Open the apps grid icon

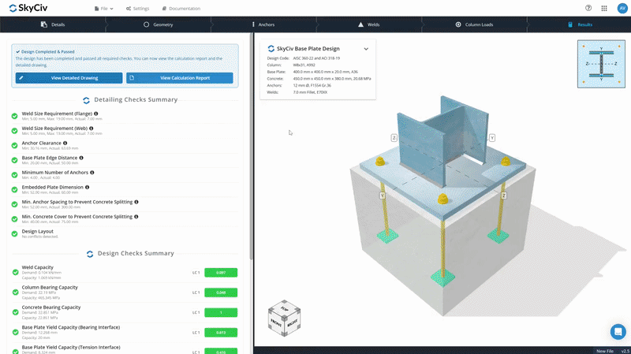pos(604,8)
